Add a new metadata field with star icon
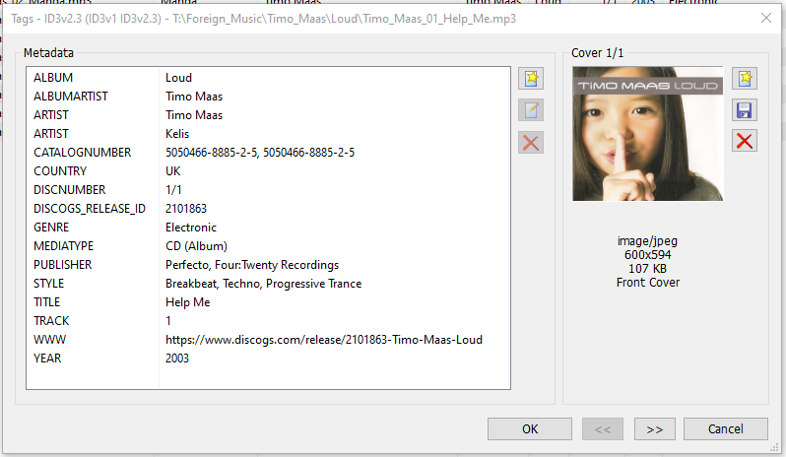The width and height of the screenshot is (786, 457). (x=531, y=79)
